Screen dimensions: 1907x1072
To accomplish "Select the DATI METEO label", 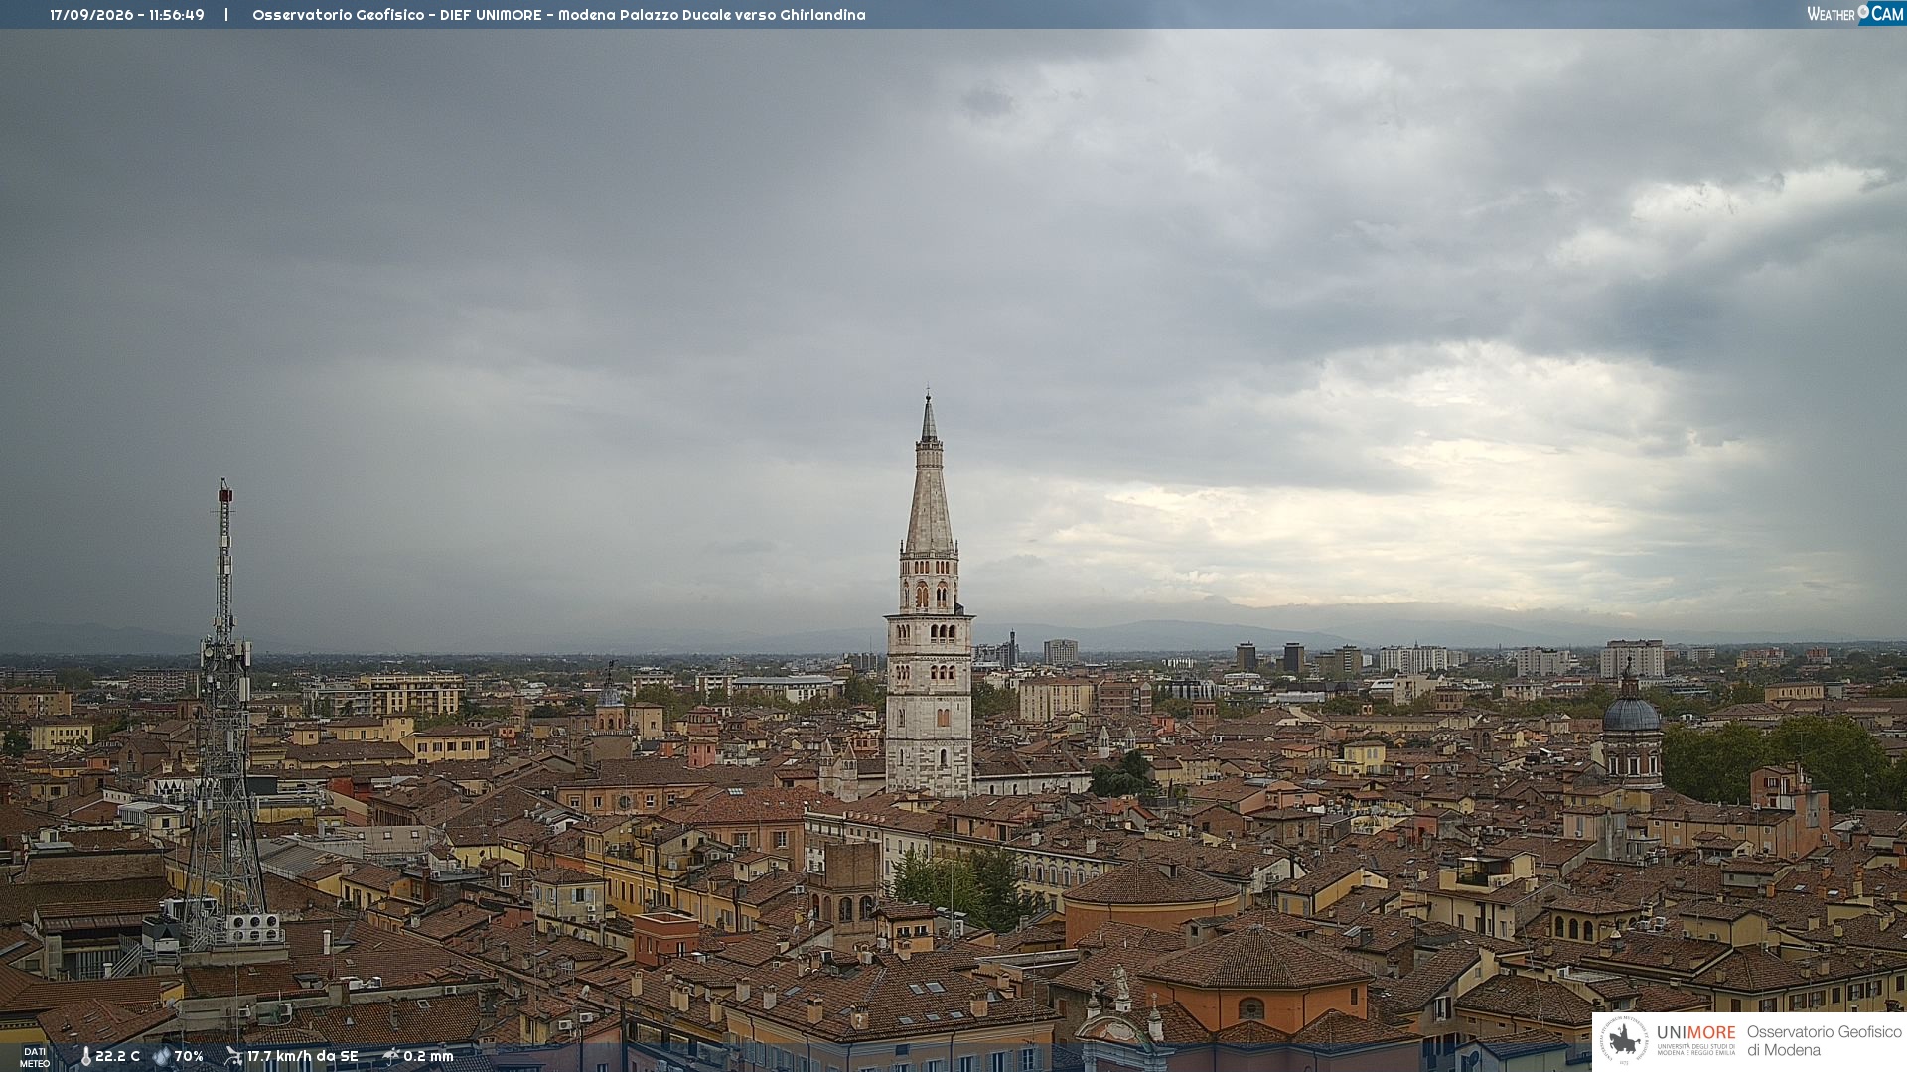I will click(35, 1057).
